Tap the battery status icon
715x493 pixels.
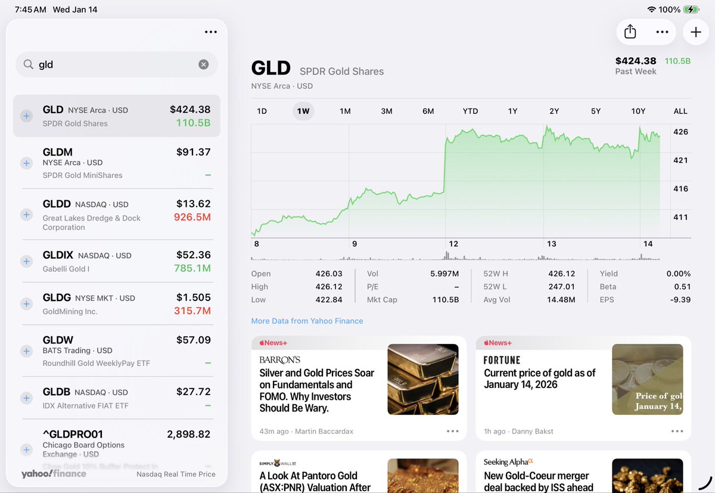pos(692,10)
